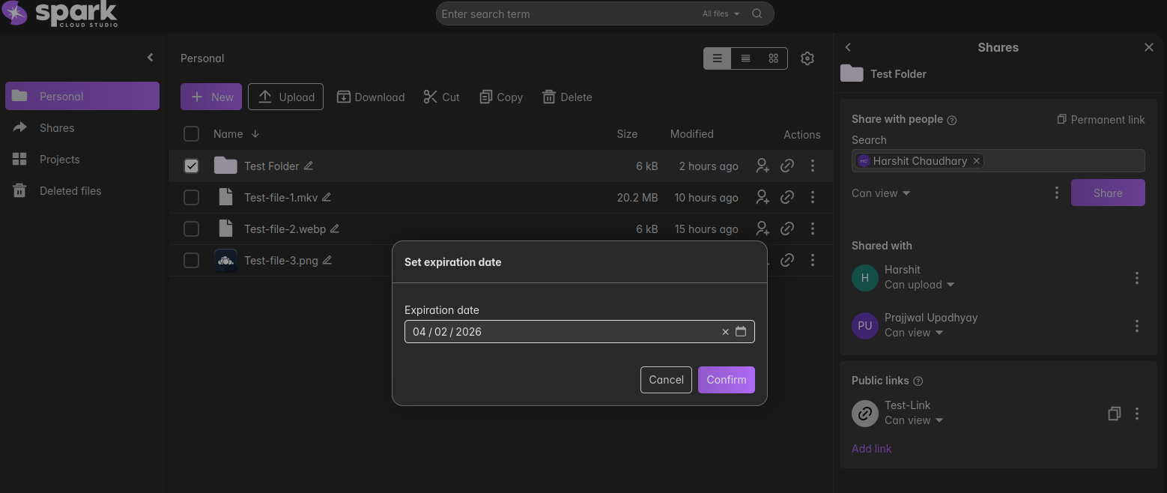Viewport: 1167px width, 493px height.
Task: Uncheck the Test Folder checkbox
Action: (x=192, y=166)
